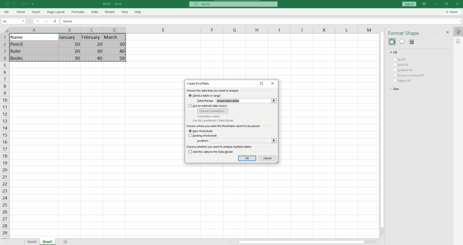Click the Select All corner triangle
This screenshot has width=463, height=245.
[x=5, y=30]
